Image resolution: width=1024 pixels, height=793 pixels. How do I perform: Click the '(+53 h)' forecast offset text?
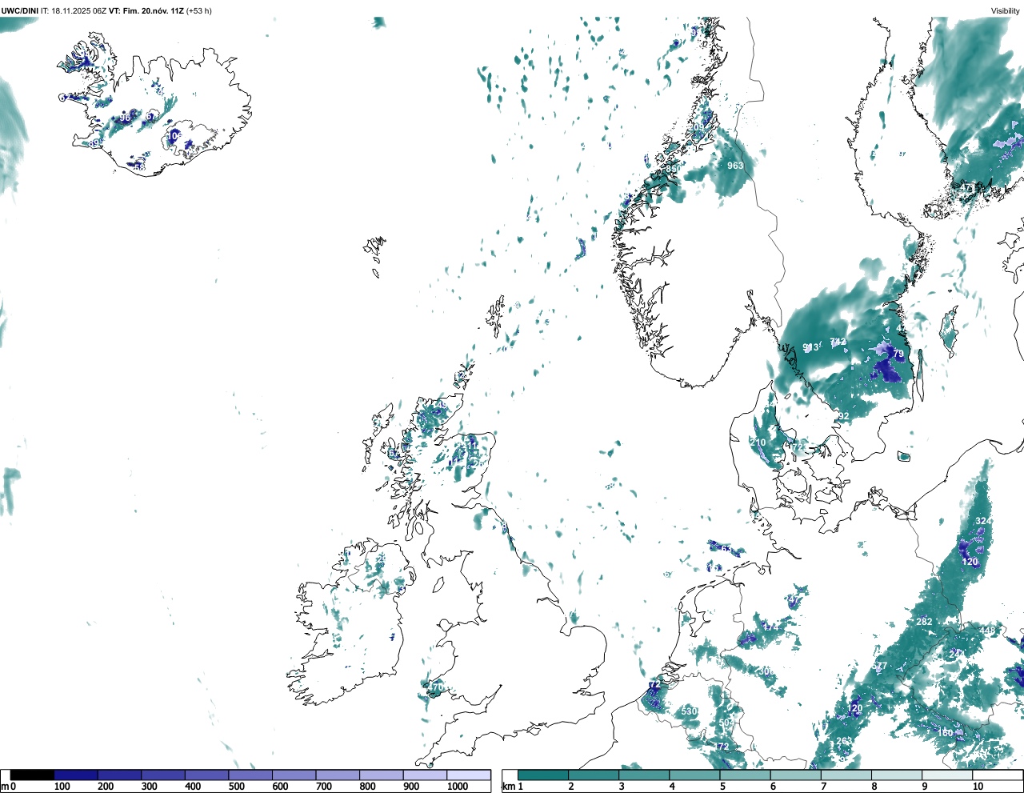click(199, 10)
